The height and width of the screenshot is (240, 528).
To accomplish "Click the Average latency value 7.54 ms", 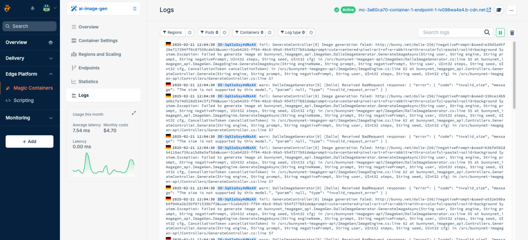I will tap(81, 131).
